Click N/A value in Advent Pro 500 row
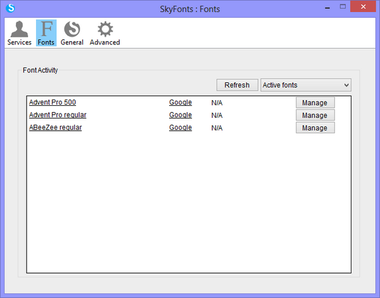The width and height of the screenshot is (380, 298). (217, 103)
